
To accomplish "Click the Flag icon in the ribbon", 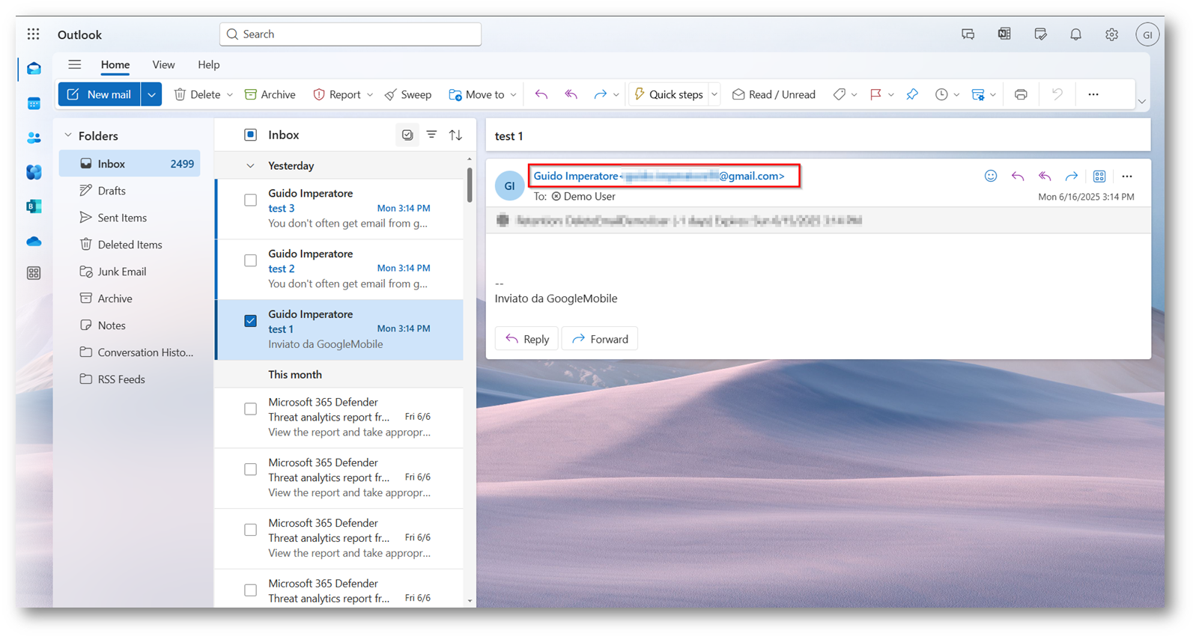I will point(875,94).
